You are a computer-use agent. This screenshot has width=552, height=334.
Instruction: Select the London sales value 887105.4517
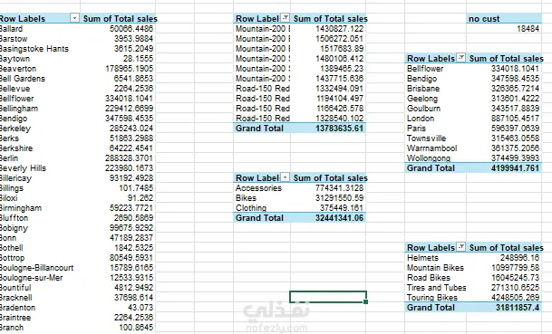pos(504,119)
